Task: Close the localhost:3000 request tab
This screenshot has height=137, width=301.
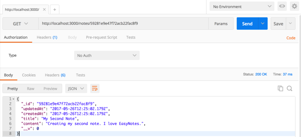Action: (x=44, y=9)
